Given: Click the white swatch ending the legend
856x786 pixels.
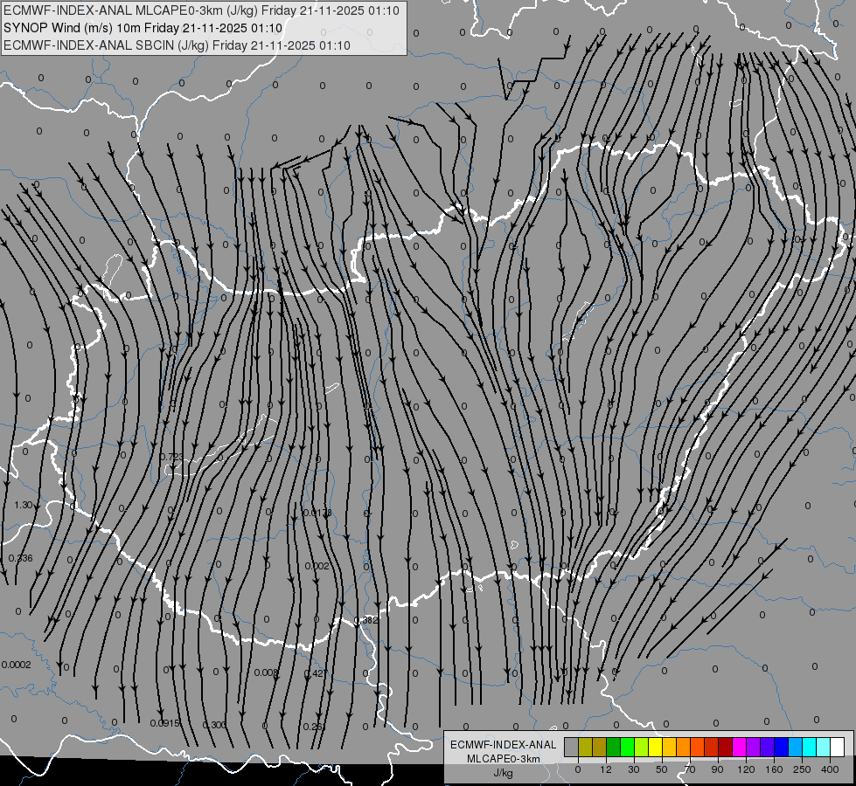Looking at the screenshot, I should point(837,747).
